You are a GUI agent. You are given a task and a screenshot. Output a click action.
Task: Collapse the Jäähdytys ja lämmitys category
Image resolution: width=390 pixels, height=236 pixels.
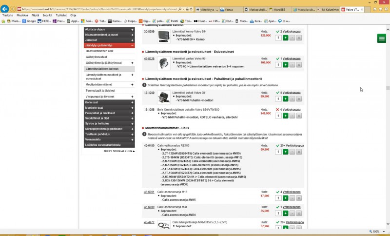tap(132, 45)
